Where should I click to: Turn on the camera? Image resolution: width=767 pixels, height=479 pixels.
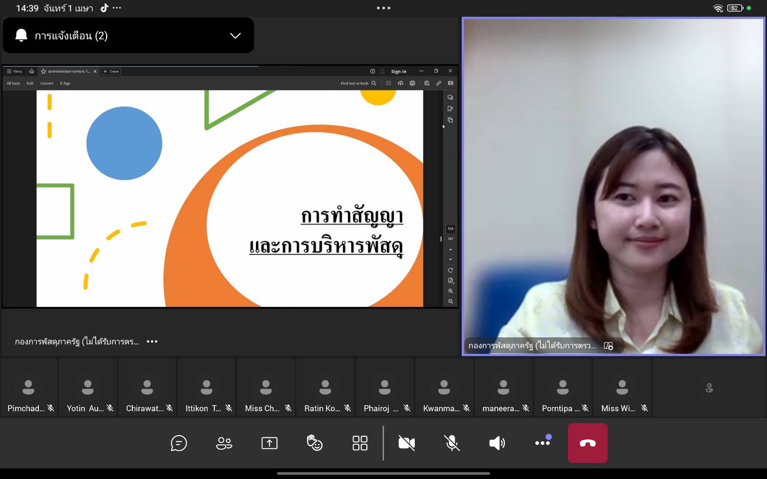coord(406,443)
